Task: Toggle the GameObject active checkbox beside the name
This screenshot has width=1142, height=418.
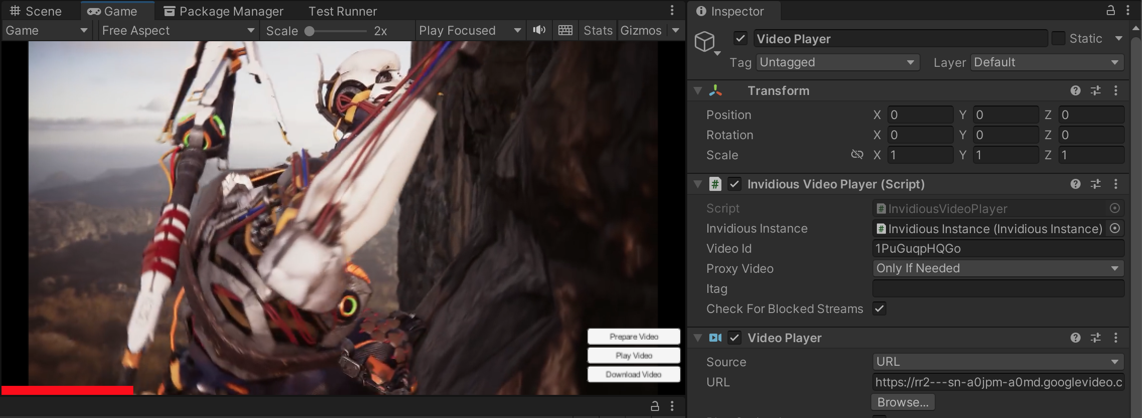Action: click(741, 38)
